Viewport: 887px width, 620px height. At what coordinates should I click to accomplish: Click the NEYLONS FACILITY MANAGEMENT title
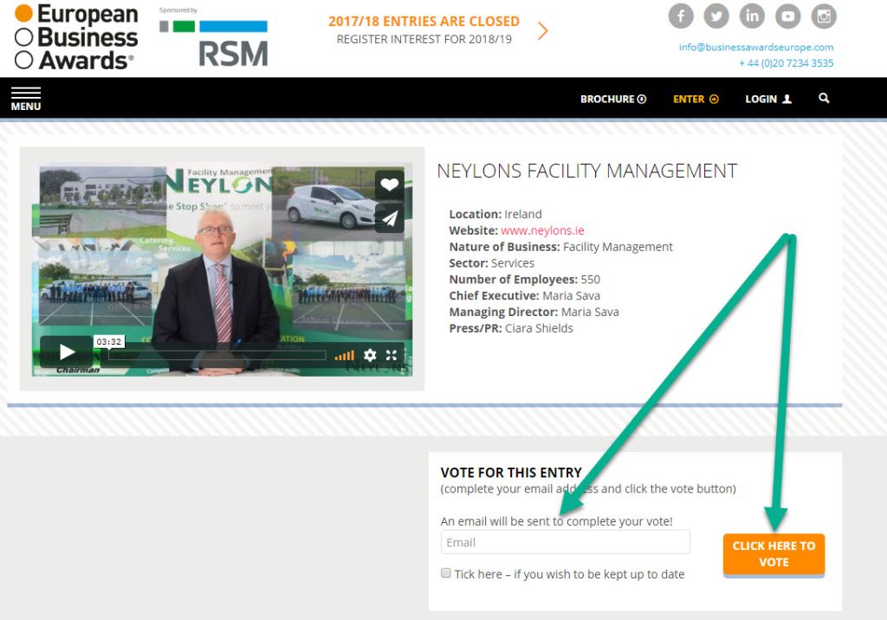pos(587,171)
